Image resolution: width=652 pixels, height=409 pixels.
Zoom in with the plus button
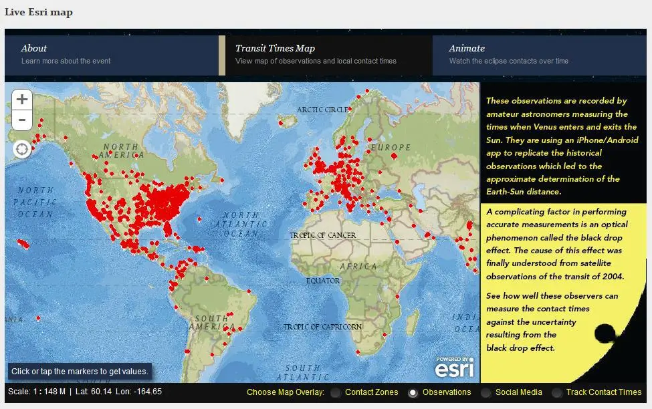pyautogui.click(x=22, y=100)
